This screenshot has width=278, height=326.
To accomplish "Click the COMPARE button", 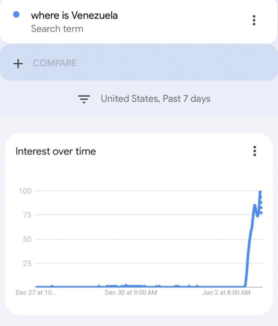I will pyautogui.click(x=54, y=63).
